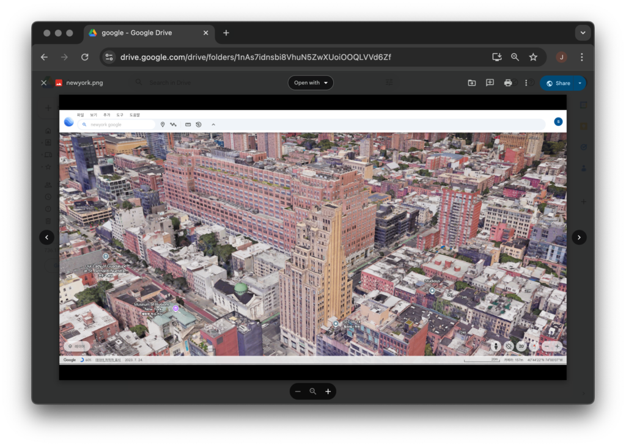
Task: Go to the next image
Action: pyautogui.click(x=579, y=238)
